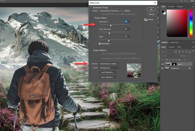The width and height of the screenshot is (195, 131).
Task: Select the Layer 1 mask thumbnail
Action: point(174,64)
